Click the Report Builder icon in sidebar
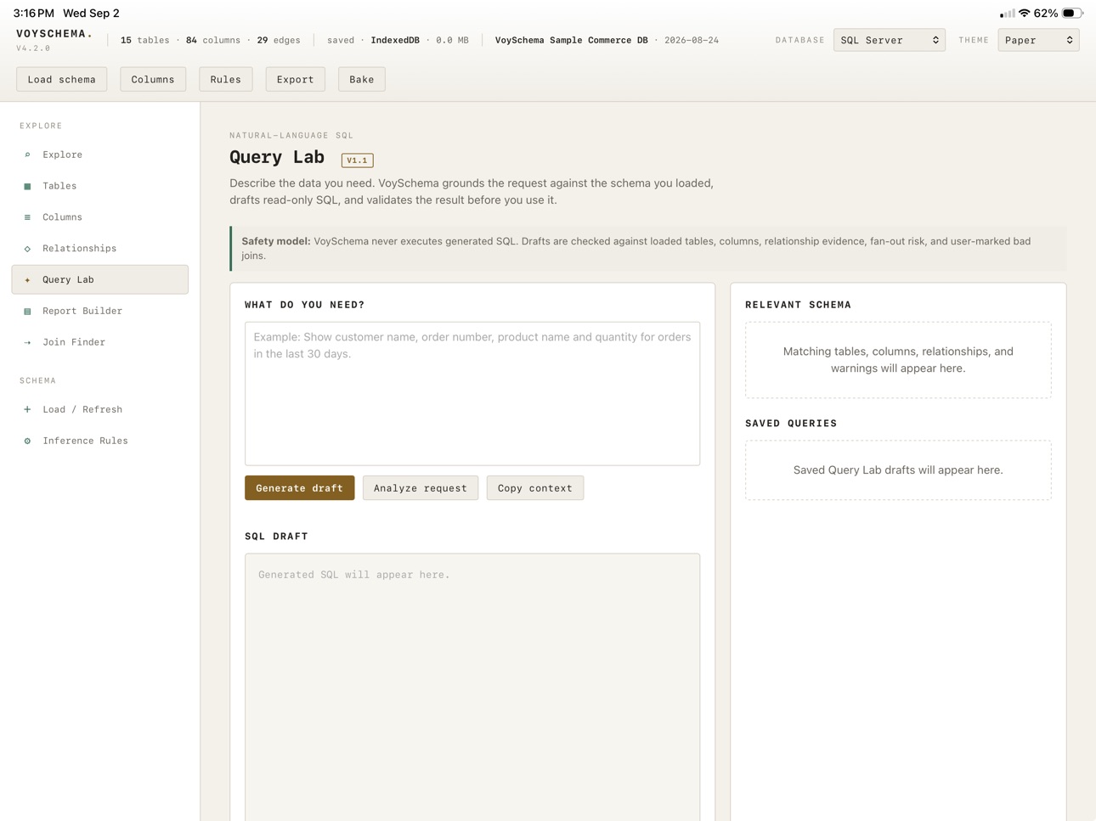The width and height of the screenshot is (1096, 821). [x=27, y=311]
